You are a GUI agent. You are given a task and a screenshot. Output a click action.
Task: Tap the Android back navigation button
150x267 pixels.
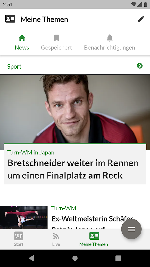31,258
